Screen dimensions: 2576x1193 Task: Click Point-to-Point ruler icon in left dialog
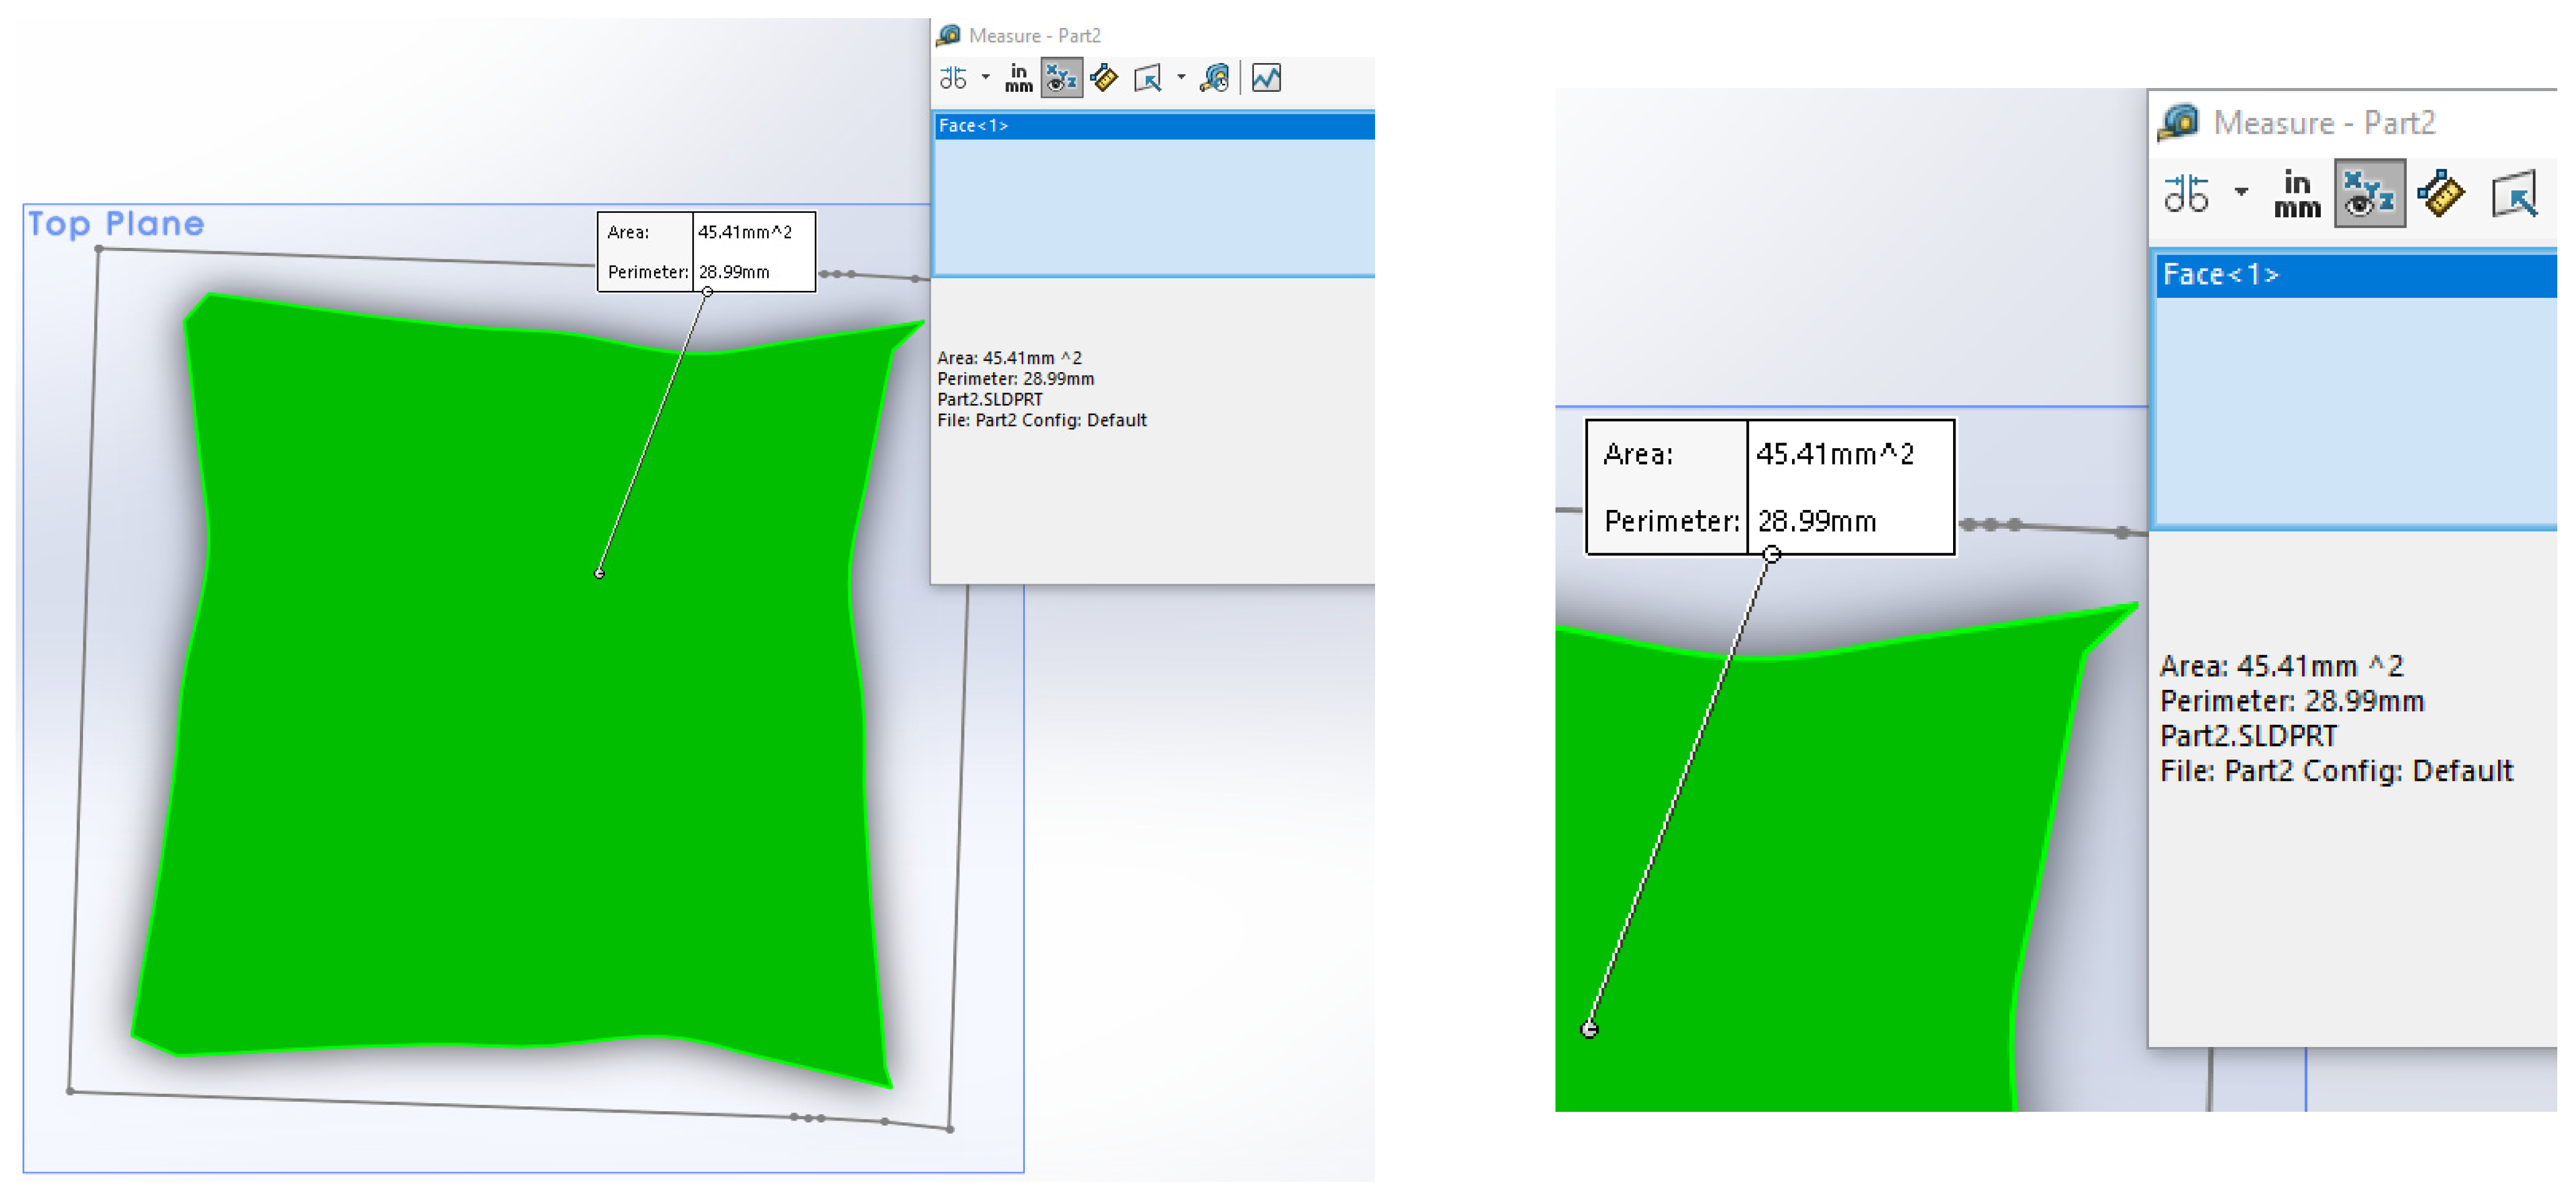tap(1104, 78)
